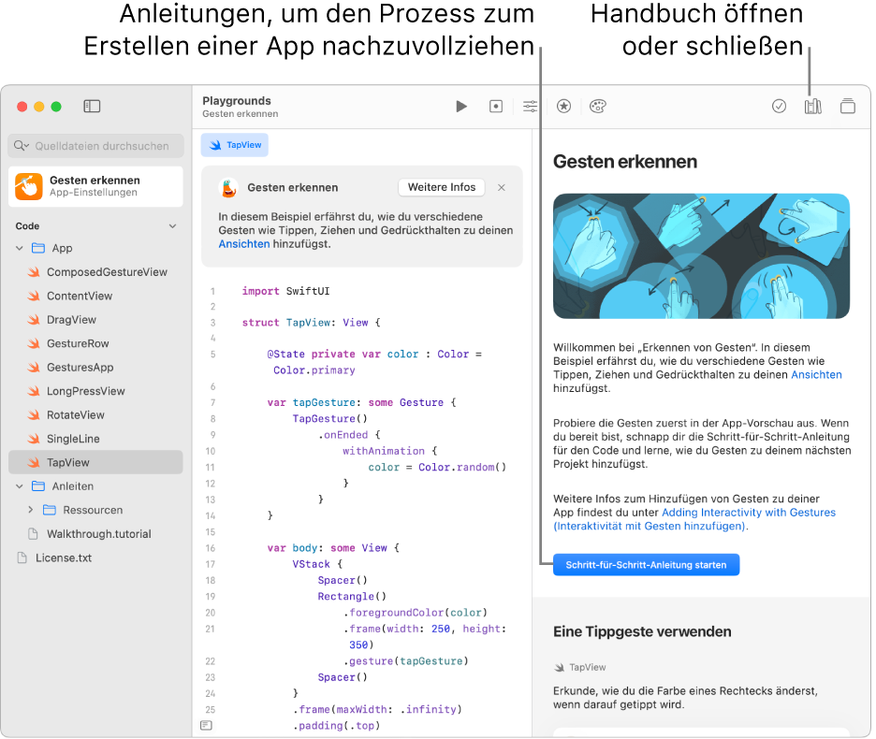Image resolution: width=876 pixels, height=739 pixels.
Task: Toggle the guide with the books icon
Action: coord(813,106)
